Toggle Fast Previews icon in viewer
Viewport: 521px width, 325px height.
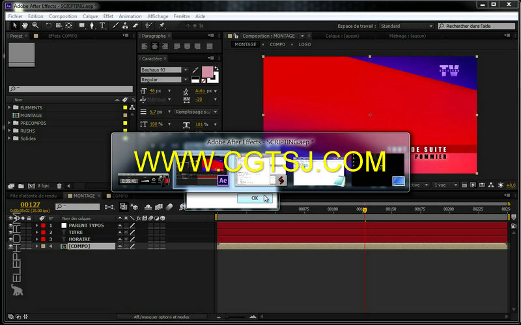pos(473,185)
